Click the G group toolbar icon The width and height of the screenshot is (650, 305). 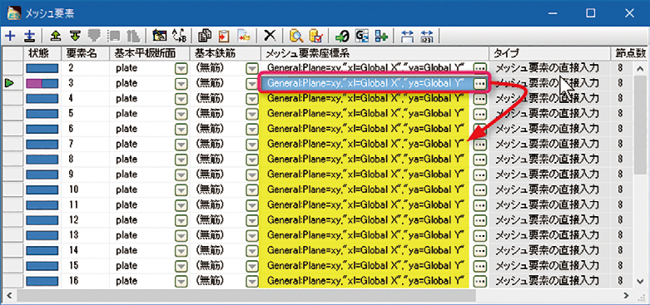tap(362, 36)
